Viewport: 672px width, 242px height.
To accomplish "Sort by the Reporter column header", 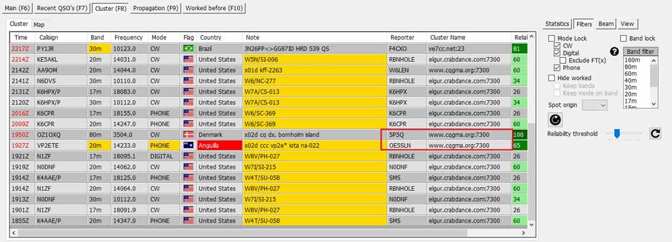I will tap(407, 38).
